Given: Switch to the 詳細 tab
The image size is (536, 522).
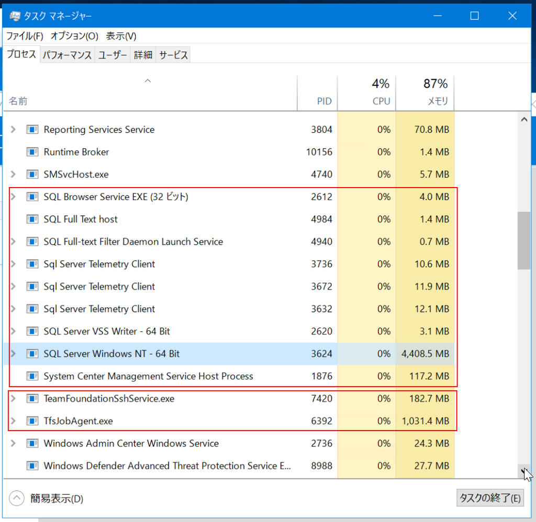Looking at the screenshot, I should pyautogui.click(x=143, y=55).
